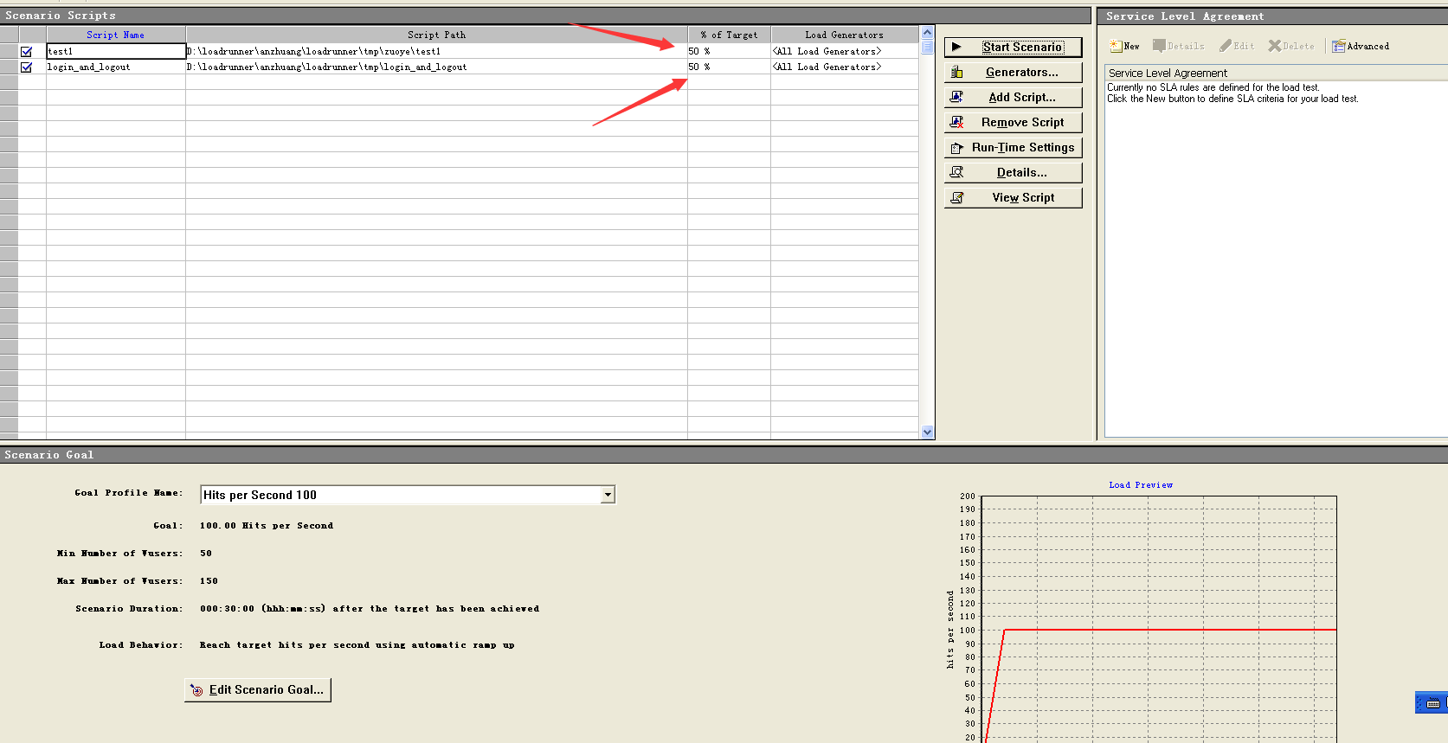1448x743 pixels.
Task: Click All Load Generators cell for test1
Action: click(x=844, y=51)
